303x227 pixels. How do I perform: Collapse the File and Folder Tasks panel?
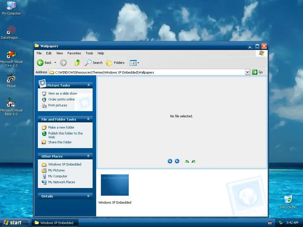coord(88,119)
